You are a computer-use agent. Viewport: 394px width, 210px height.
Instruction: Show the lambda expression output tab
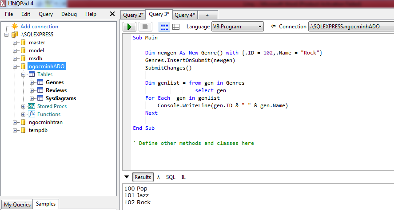tap(158, 177)
